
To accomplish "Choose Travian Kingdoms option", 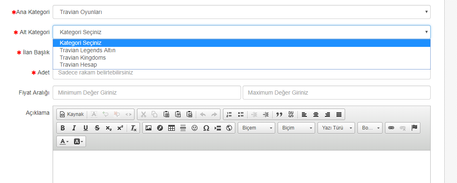I will click(241, 58).
